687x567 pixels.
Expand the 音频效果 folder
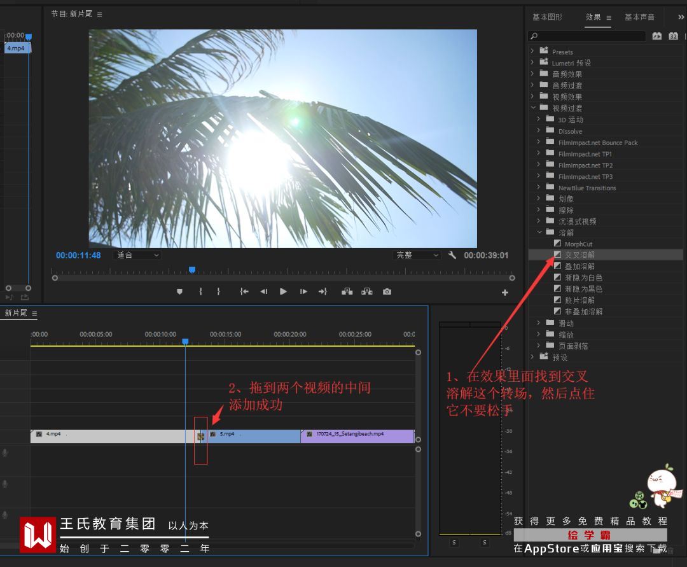pyautogui.click(x=532, y=74)
